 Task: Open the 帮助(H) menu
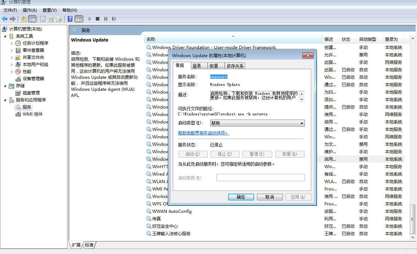click(70, 10)
